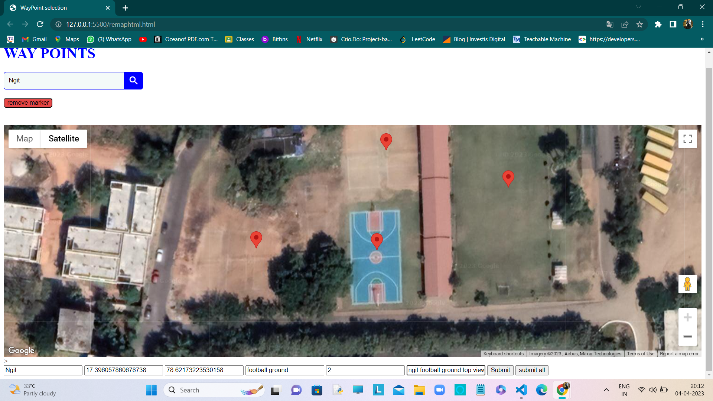Toggle map fullscreen view

(687, 139)
